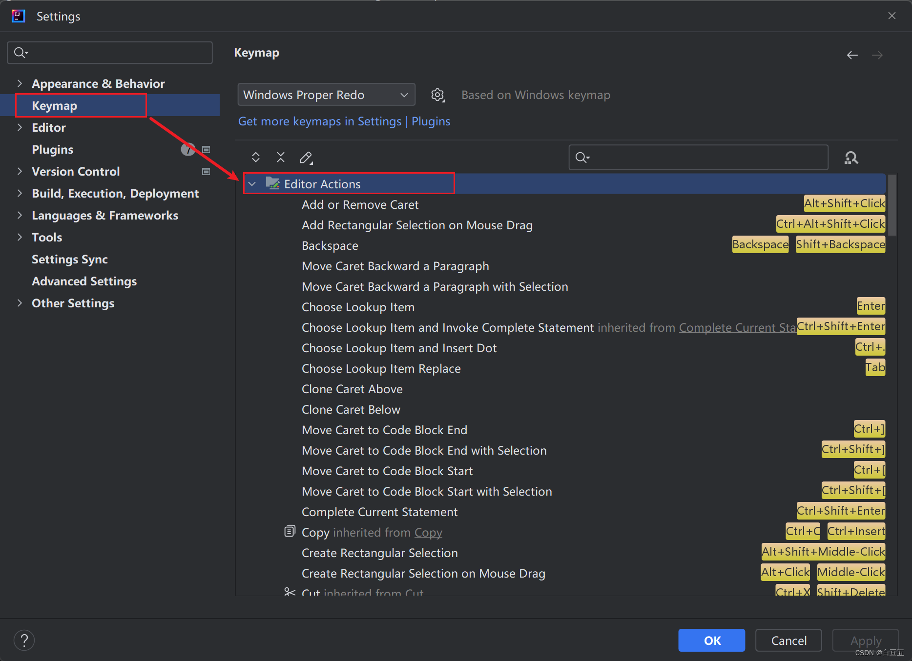Click Find Actions by Shortcut icon

tap(851, 158)
